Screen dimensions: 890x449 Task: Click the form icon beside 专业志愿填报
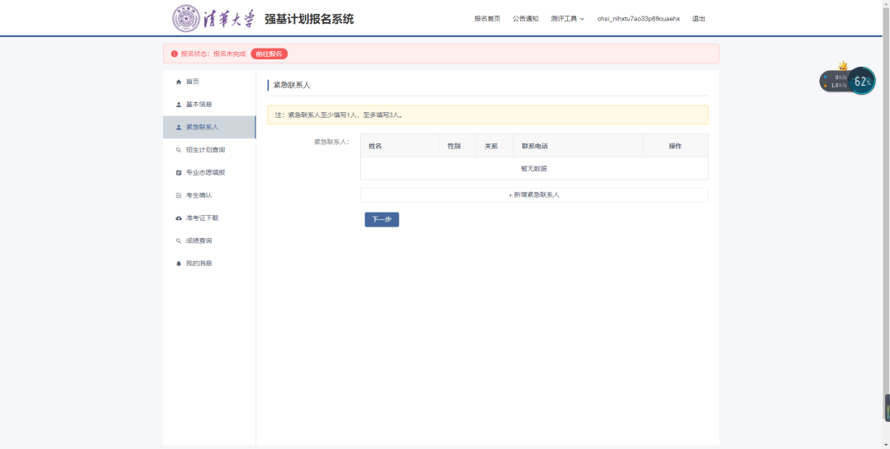coord(178,172)
